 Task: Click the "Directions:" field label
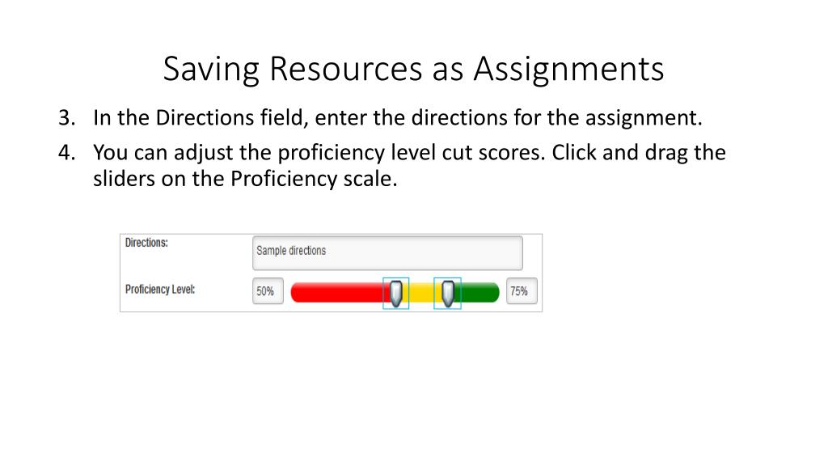(x=146, y=243)
